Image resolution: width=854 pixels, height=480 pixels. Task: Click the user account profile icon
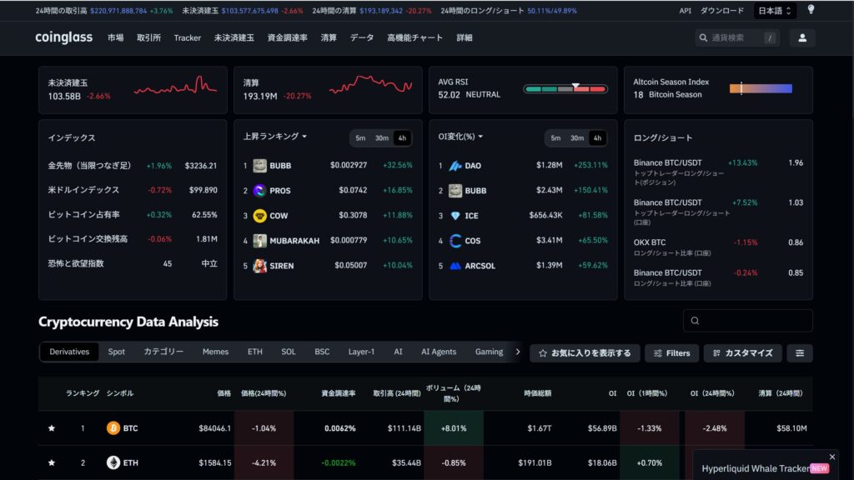pos(801,37)
